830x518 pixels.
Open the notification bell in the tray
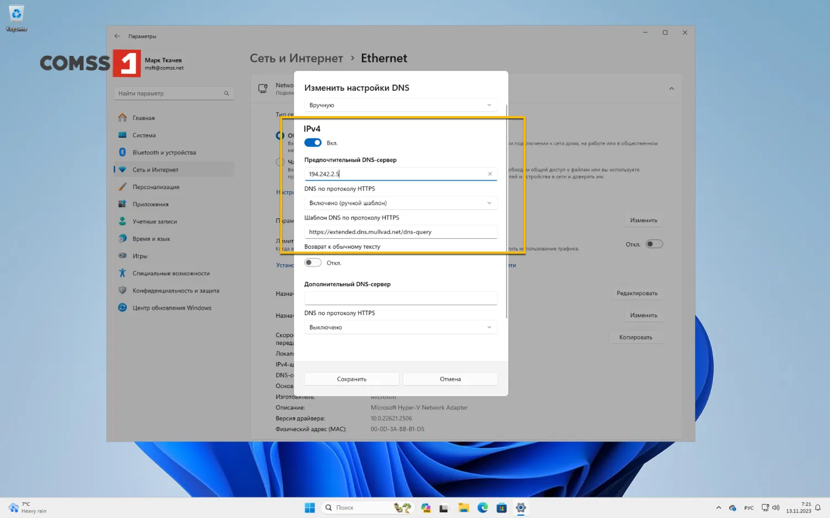(x=818, y=507)
